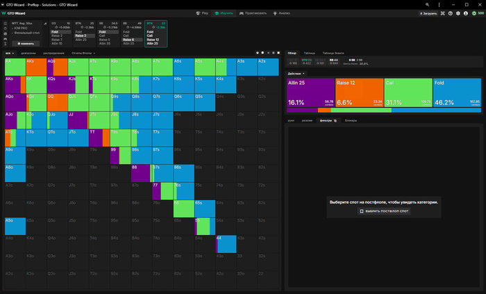Select Raise 12 in active BTN card
Image resolution: width=486 pixels, height=294 pixels.
point(156,40)
